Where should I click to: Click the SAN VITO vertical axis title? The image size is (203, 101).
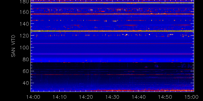[13, 46]
